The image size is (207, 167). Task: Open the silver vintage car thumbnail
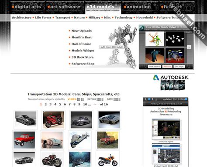[x=81, y=120]
